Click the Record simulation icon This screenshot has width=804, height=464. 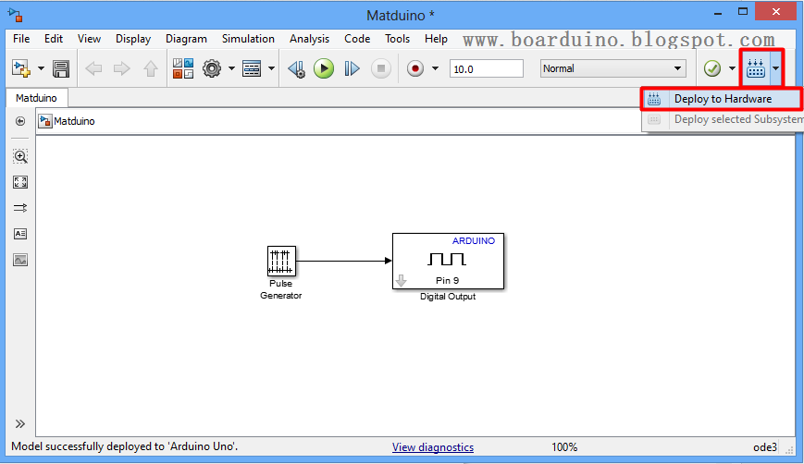point(415,68)
